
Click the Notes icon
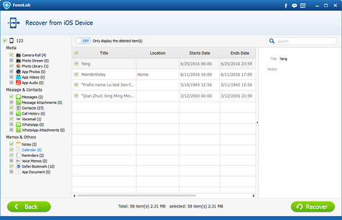18,144
